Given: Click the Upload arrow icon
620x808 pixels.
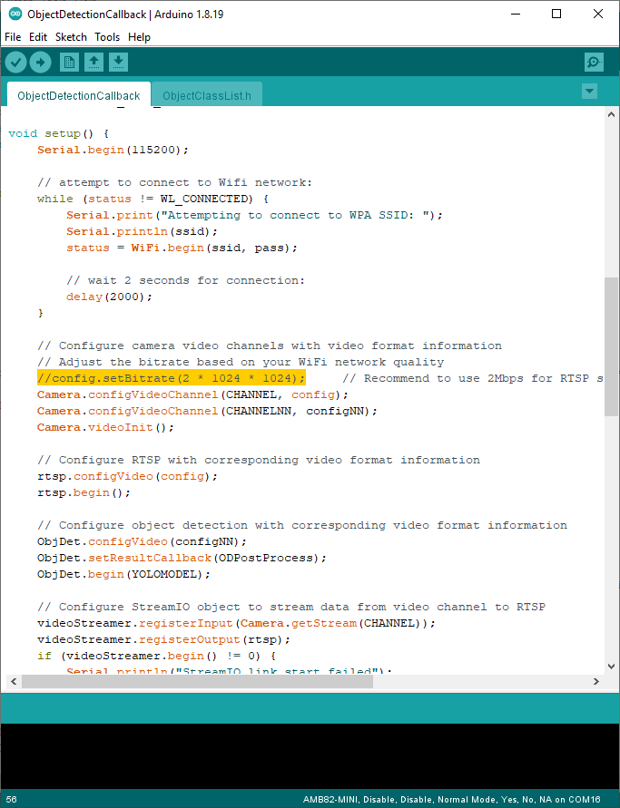Looking at the screenshot, I should click(41, 62).
